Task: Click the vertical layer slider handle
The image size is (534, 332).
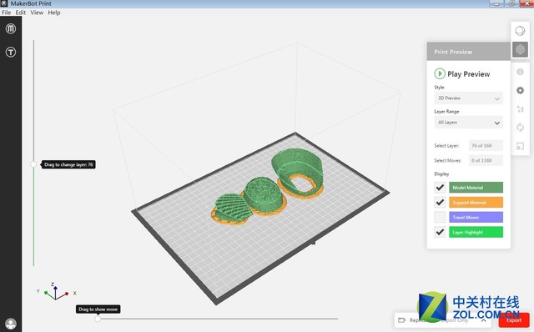Action: tap(33, 164)
